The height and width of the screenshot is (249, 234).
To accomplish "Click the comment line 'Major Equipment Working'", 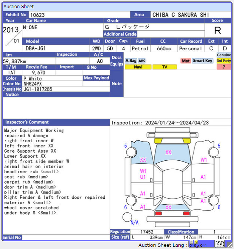I will (34, 130).
